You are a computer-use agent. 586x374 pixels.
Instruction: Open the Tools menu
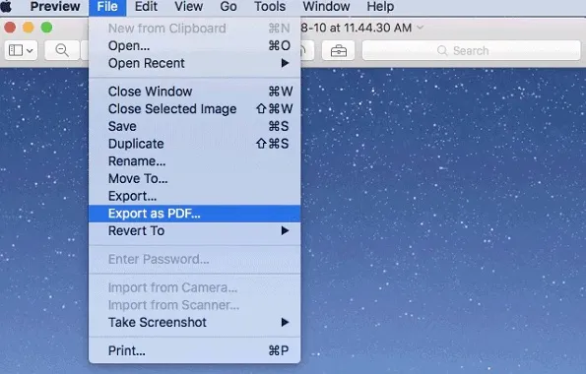270,6
